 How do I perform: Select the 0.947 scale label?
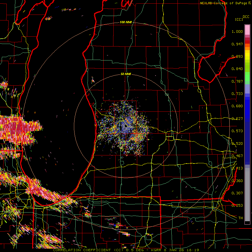pos(237,44)
